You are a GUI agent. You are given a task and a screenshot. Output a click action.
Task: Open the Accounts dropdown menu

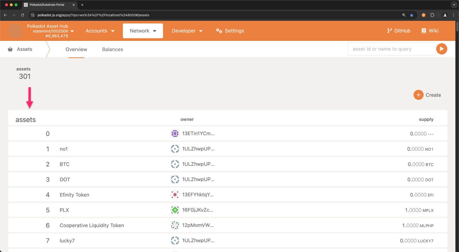point(100,31)
